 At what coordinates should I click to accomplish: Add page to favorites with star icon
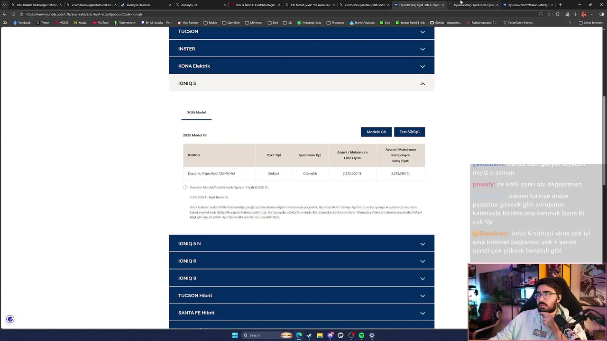pyautogui.click(x=549, y=14)
